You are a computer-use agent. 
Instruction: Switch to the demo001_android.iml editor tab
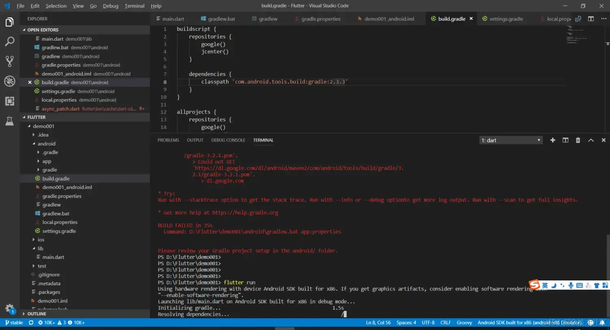389,19
